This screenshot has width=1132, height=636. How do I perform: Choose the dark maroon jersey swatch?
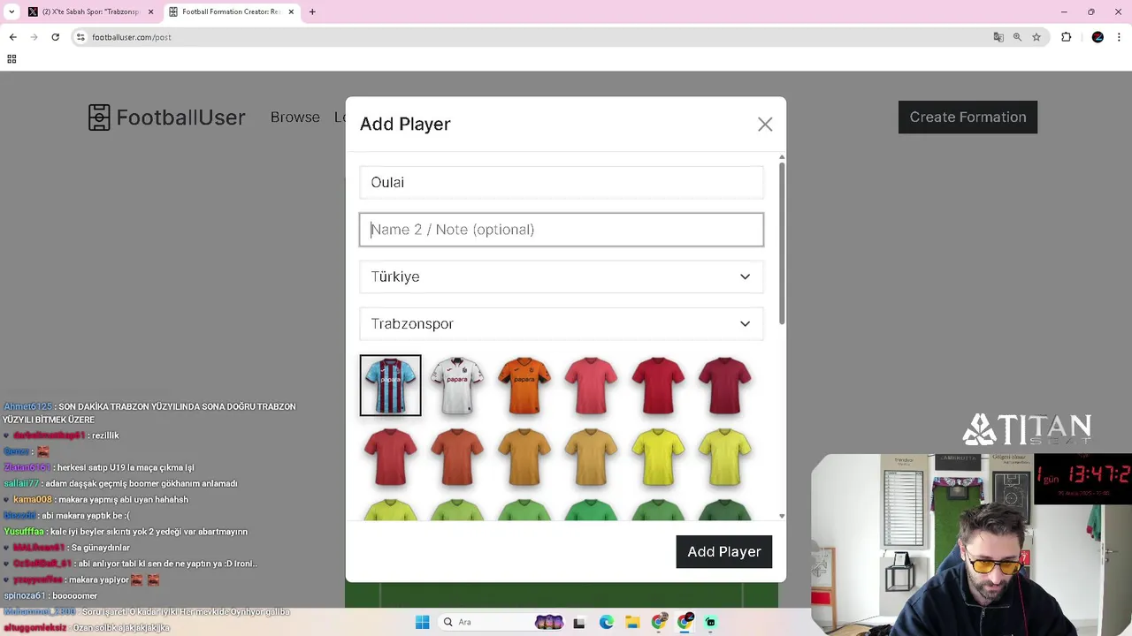coord(724,385)
